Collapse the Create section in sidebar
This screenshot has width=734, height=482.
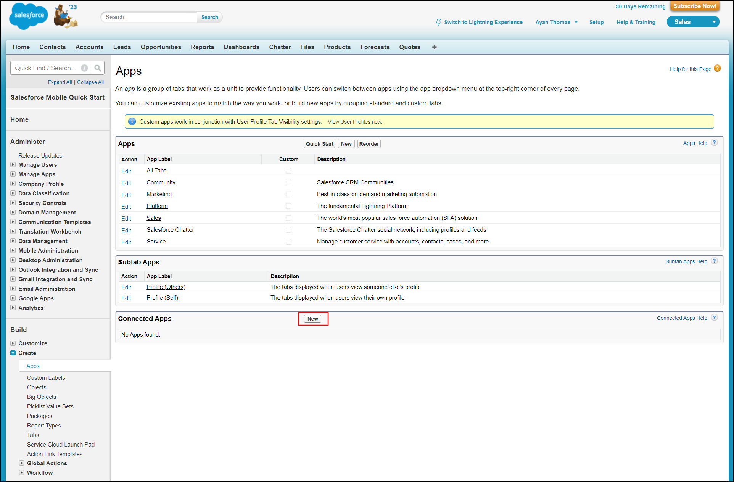[x=13, y=353]
